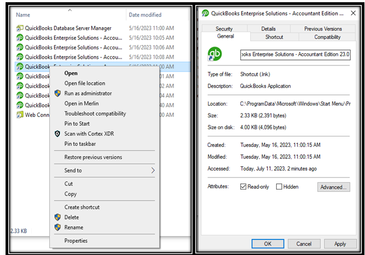Choose Troubleshoot compatibility

click(x=95, y=114)
